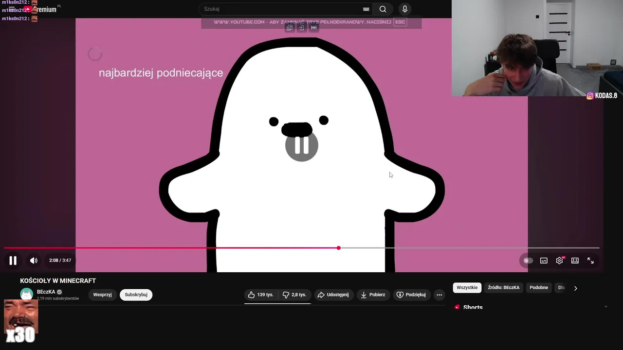Open the BEczKA channel avatar

click(x=26, y=294)
